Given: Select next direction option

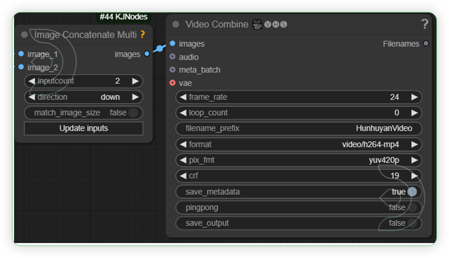Looking at the screenshot, I should pyautogui.click(x=135, y=97).
